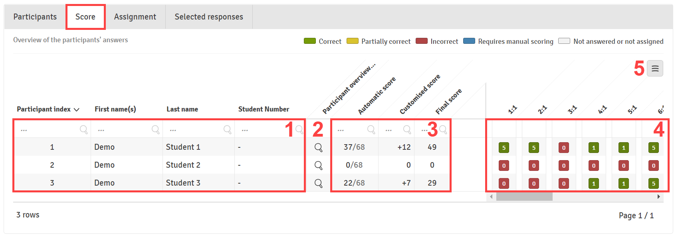Open participant overview for Student 1
Viewport: 676px width, 237px height.
(x=318, y=147)
